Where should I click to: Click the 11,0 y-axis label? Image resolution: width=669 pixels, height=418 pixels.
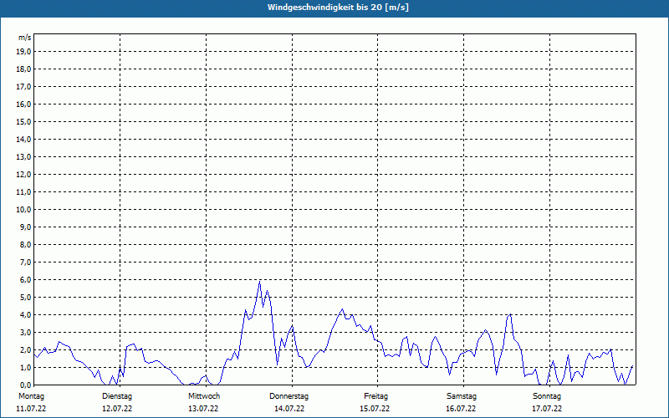point(23,192)
